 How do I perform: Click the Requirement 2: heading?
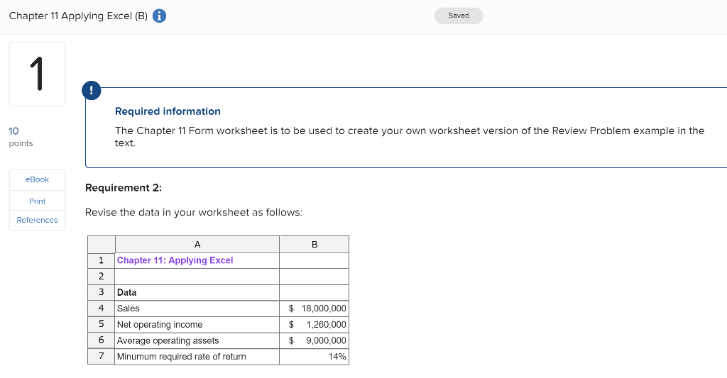(124, 188)
